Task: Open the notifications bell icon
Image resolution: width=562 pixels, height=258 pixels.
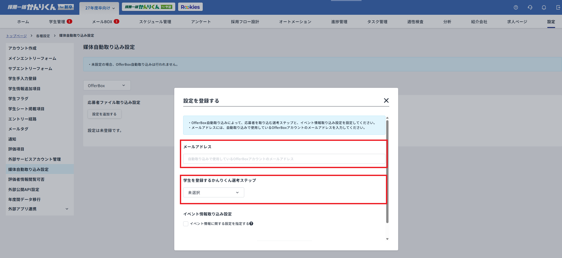Action: [544, 7]
